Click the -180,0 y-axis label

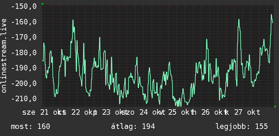[x=24, y=53]
